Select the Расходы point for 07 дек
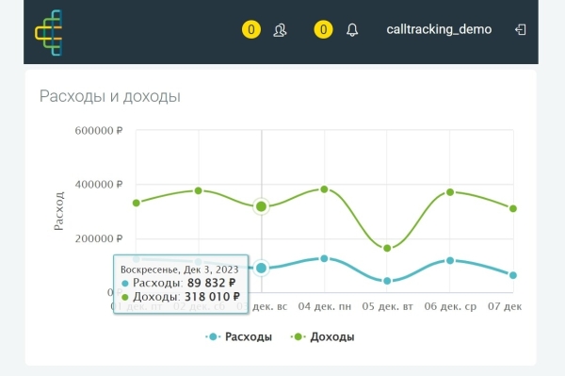565x376 pixels. coord(513,275)
